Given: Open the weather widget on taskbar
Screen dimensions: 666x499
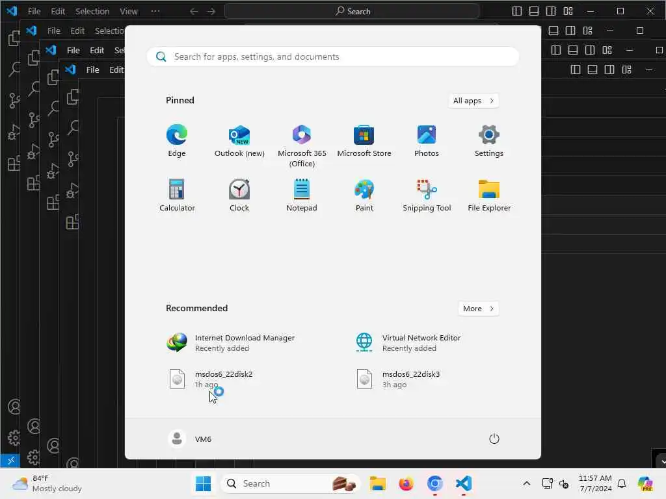Looking at the screenshot, I should pos(47,483).
